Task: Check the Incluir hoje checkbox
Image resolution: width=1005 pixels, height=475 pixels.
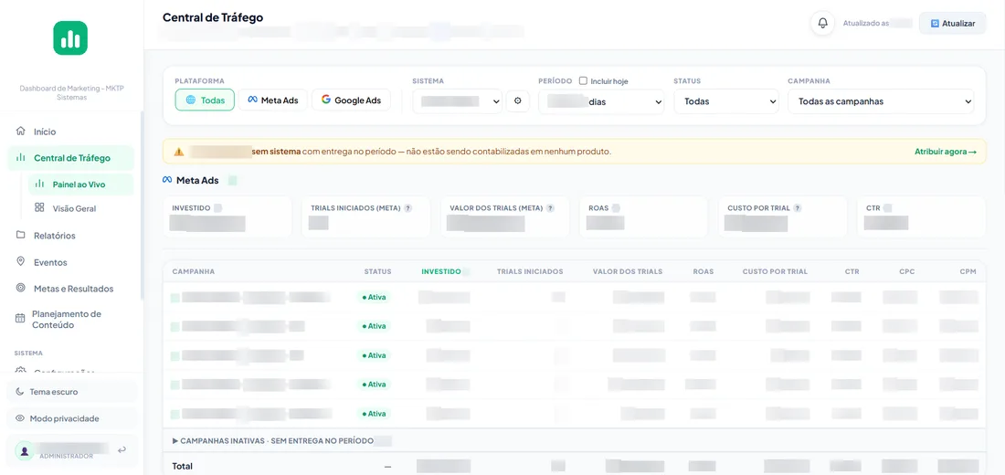Action: pyautogui.click(x=583, y=80)
